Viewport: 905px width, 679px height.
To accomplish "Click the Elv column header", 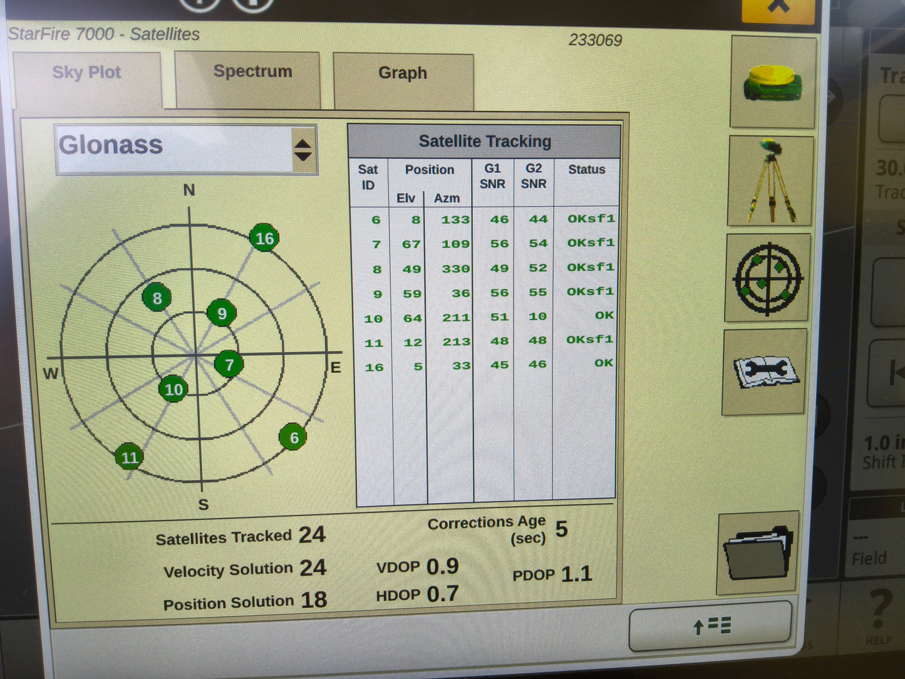I will click(x=406, y=198).
